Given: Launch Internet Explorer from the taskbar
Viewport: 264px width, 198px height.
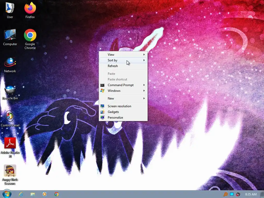Looking at the screenshot, I should pyautogui.click(x=21, y=194).
